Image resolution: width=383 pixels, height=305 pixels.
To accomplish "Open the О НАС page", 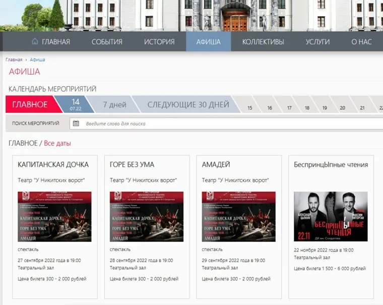I will (x=361, y=42).
